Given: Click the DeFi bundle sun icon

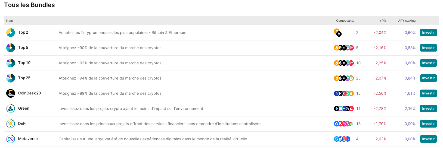Looking at the screenshot, I should tap(11, 124).
